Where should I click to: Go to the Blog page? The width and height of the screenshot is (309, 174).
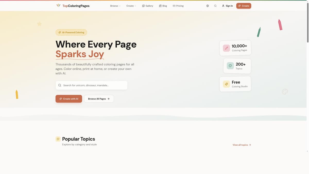point(163,6)
